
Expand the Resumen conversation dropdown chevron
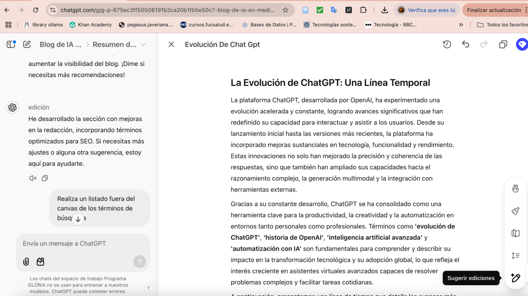pyautogui.click(x=143, y=45)
